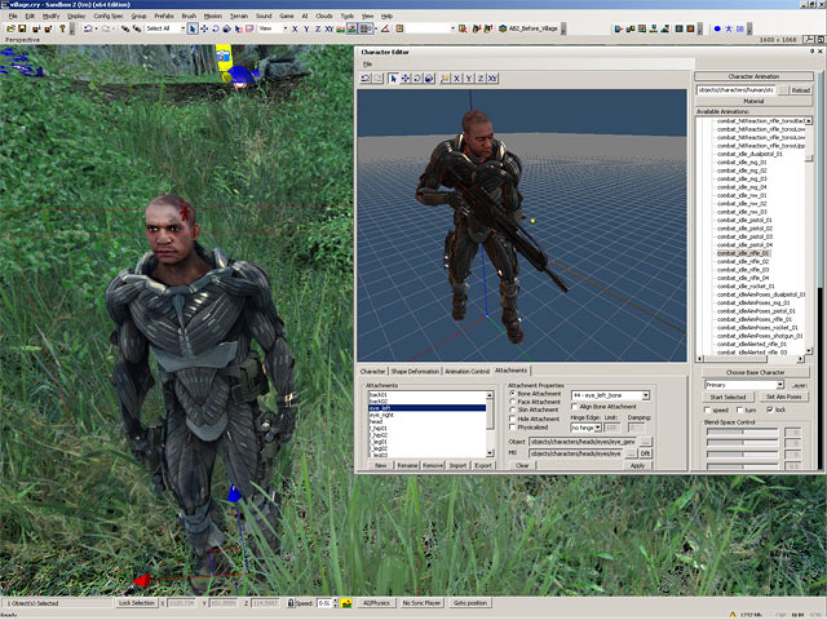Select the arrow selection tool in main toolbar

[193, 28]
